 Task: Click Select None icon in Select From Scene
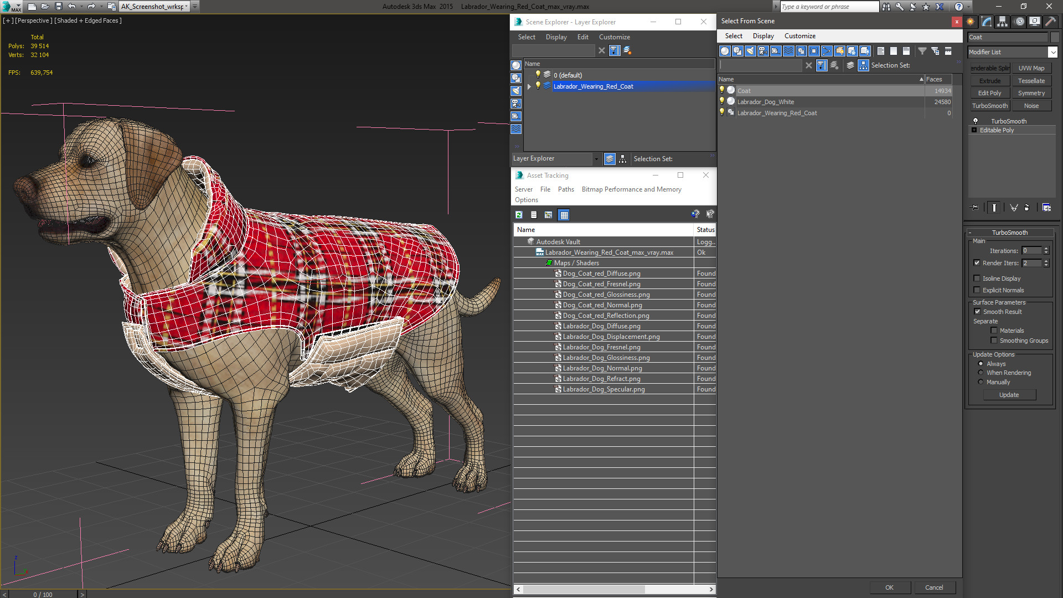pyautogui.click(x=894, y=51)
